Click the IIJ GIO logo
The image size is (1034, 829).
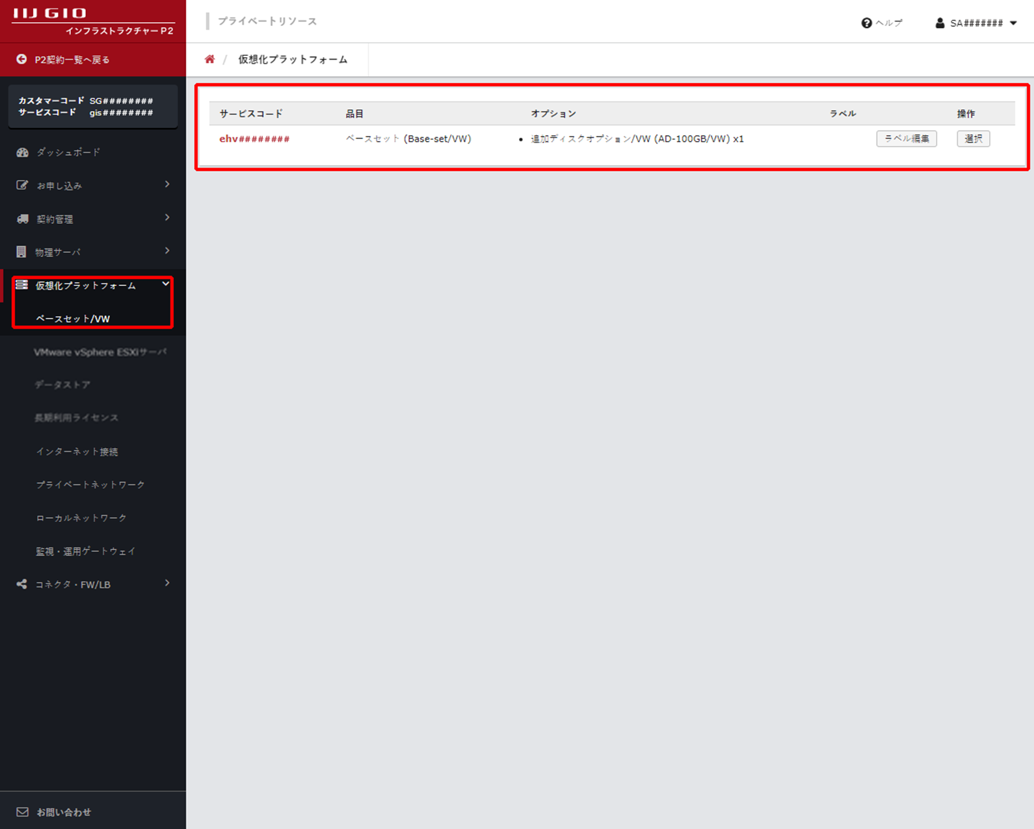(49, 13)
